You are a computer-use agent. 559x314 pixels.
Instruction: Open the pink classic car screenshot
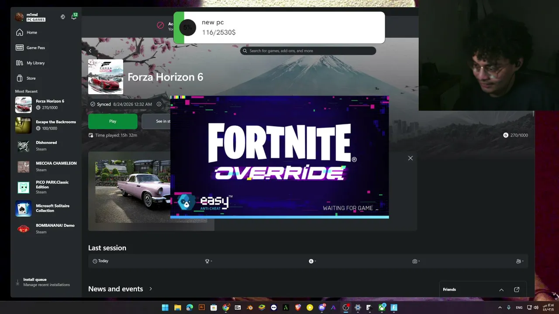pos(133,191)
